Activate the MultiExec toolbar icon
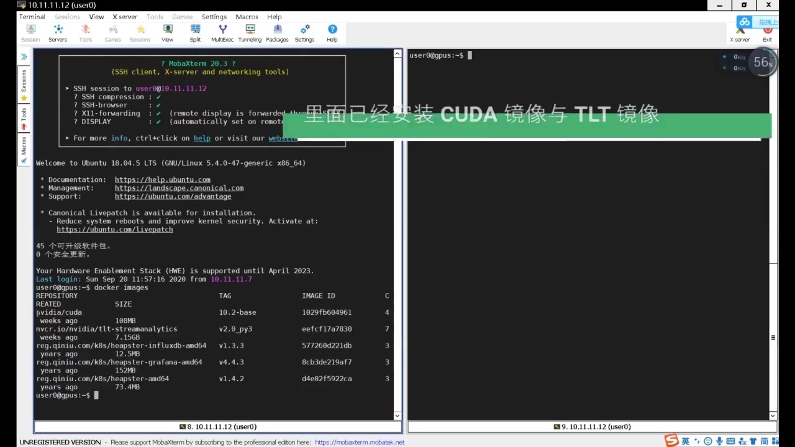This screenshot has width=795, height=447. (x=222, y=34)
